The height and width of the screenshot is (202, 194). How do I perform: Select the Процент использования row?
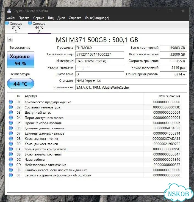(95, 123)
